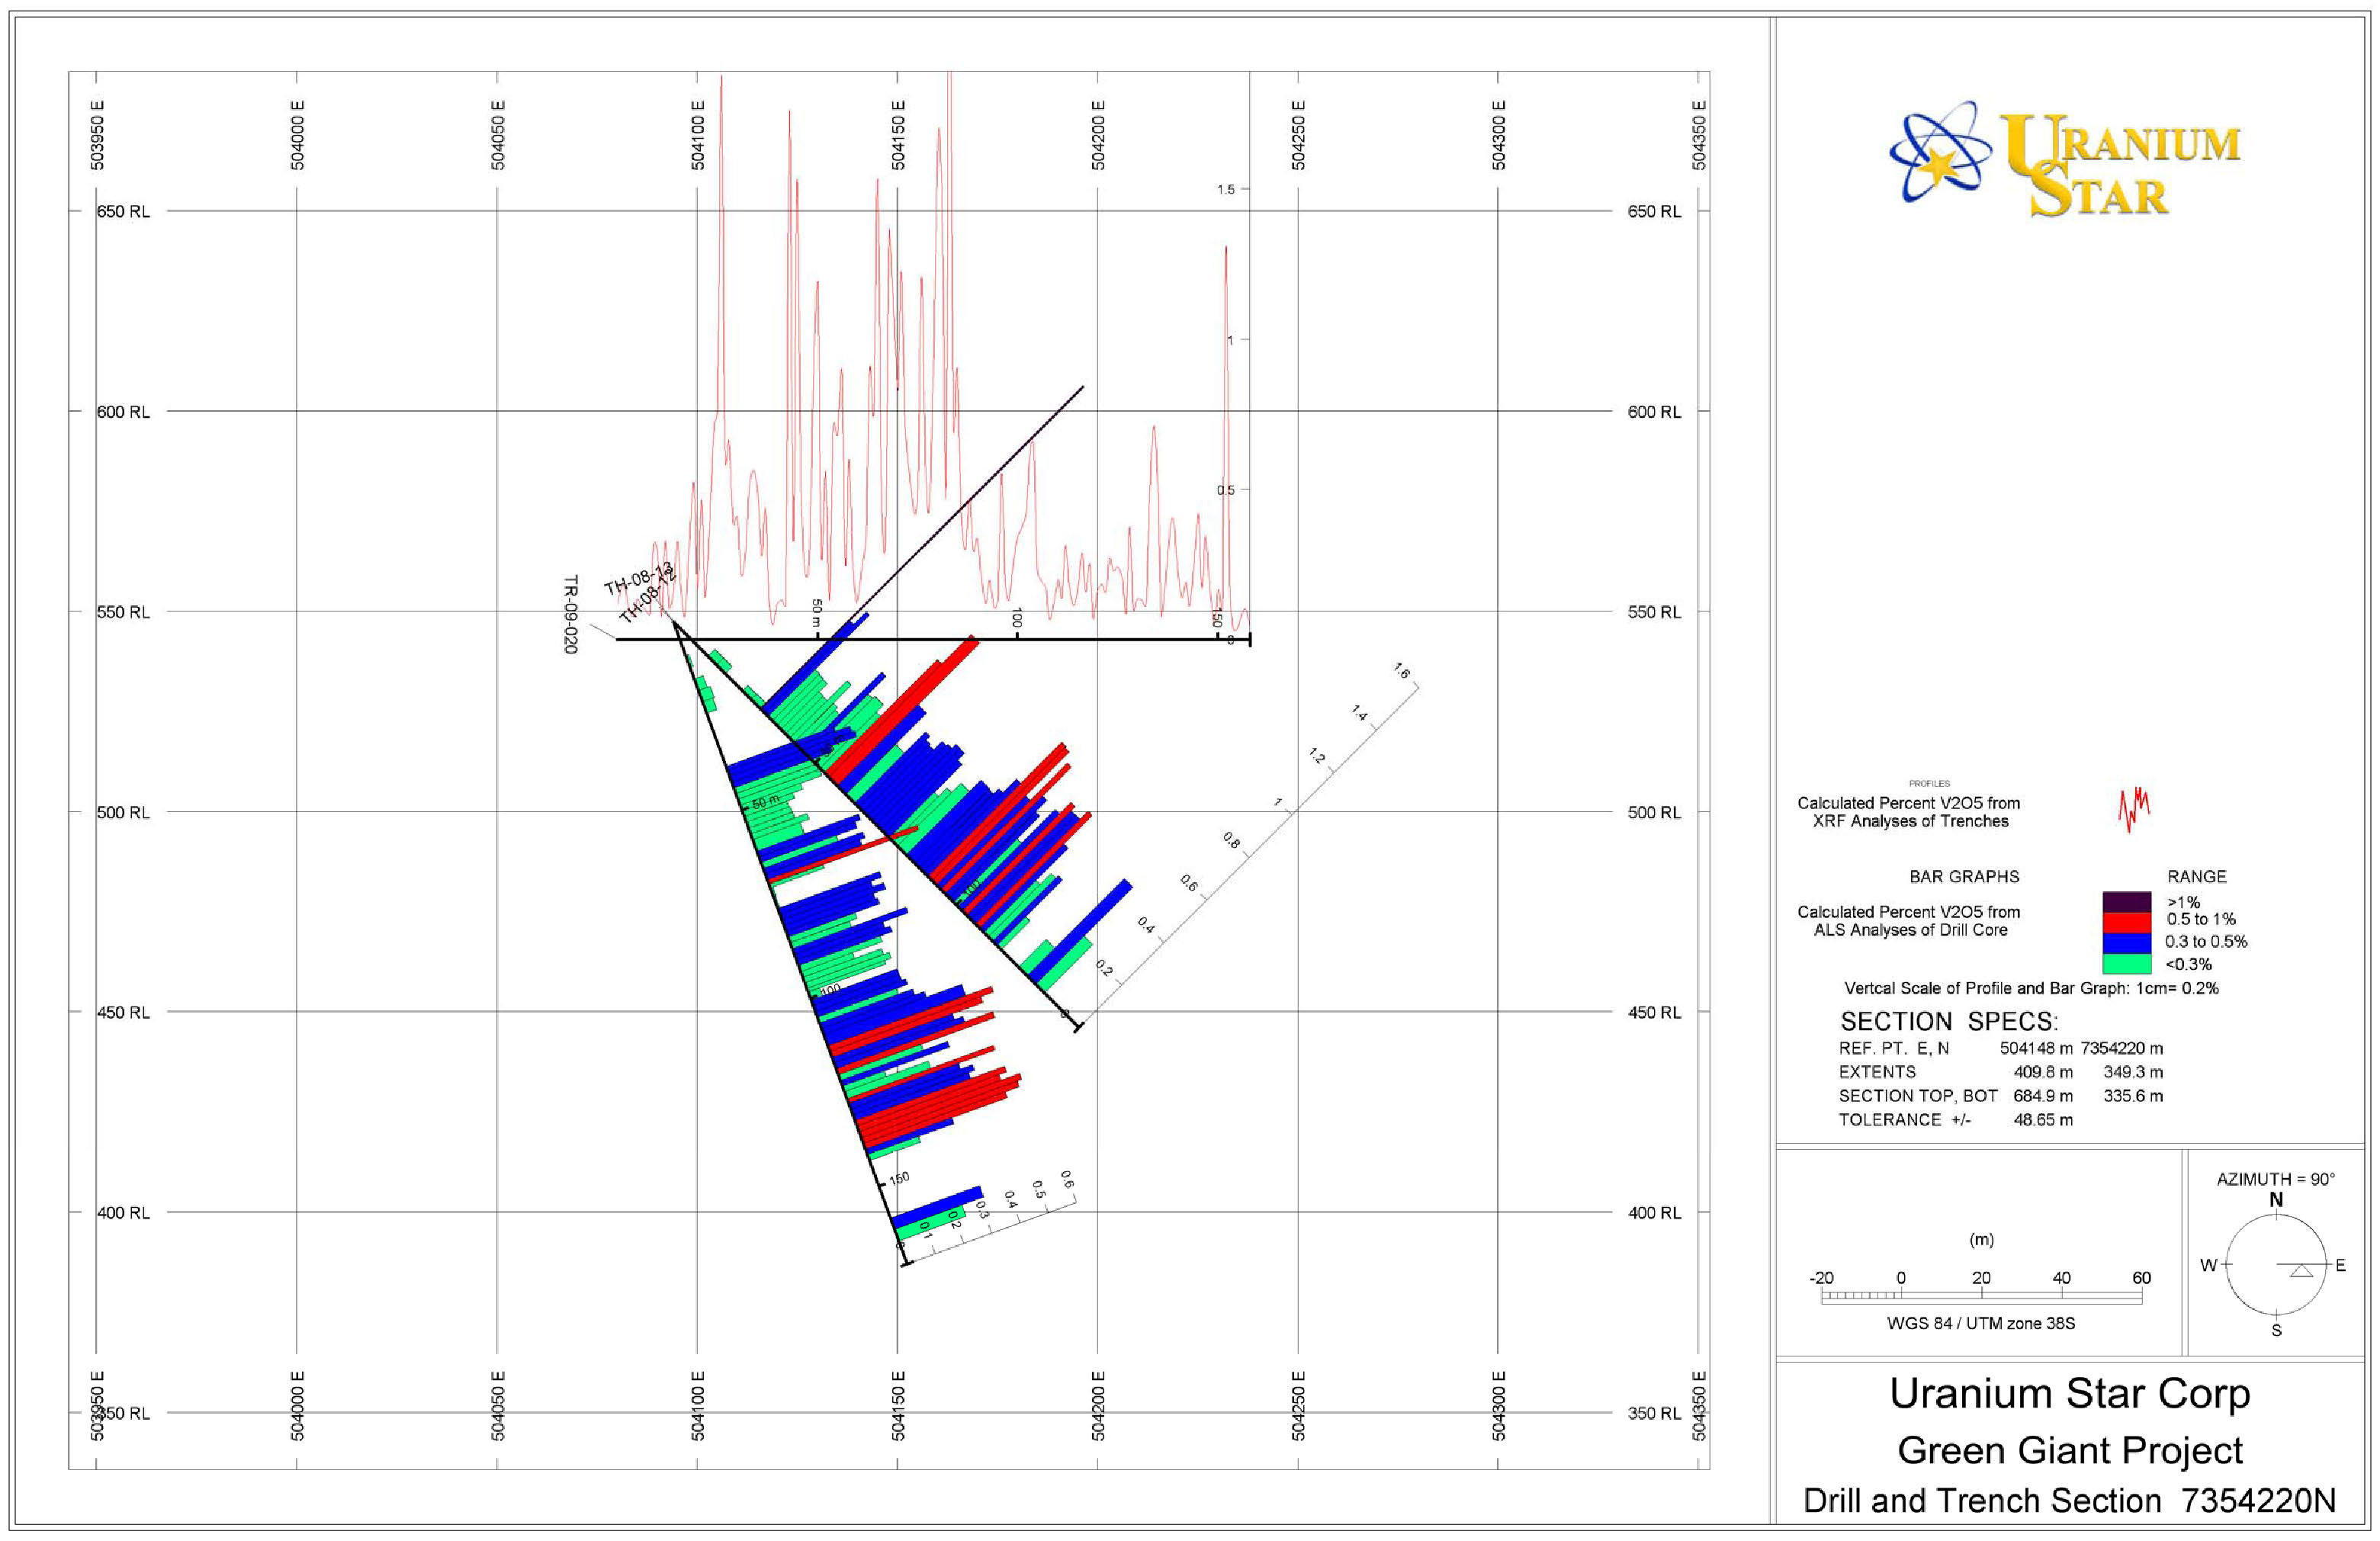Click the 'REF. PT. E, N' label
This screenshot has width=2380, height=1541.
point(1893,1049)
